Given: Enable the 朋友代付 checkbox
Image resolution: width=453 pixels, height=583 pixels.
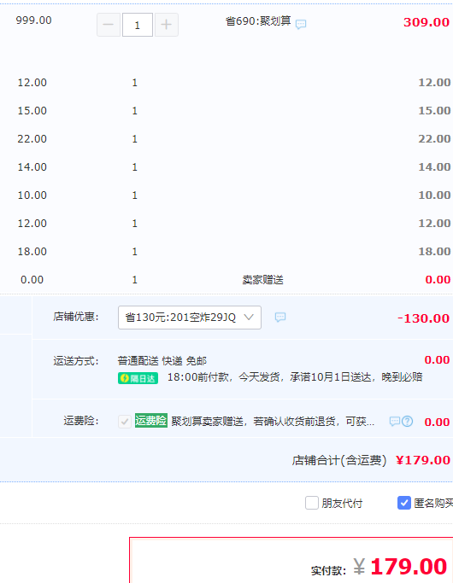Looking at the screenshot, I should 312,503.
